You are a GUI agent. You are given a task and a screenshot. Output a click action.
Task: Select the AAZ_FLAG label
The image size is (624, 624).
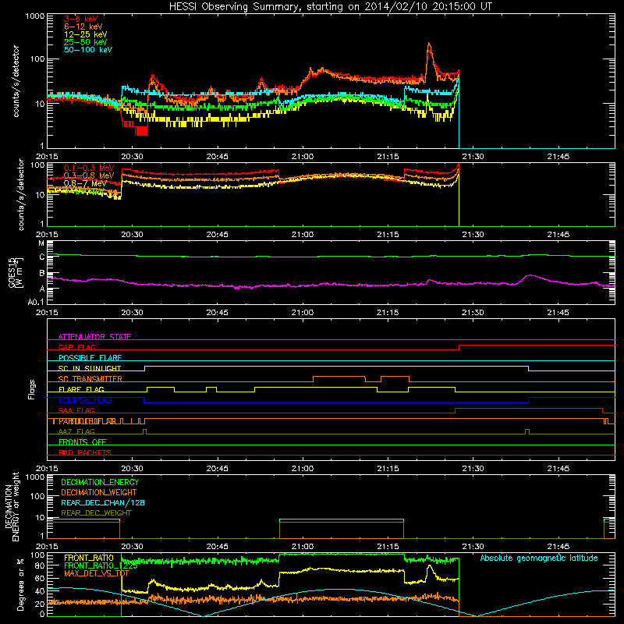pyautogui.click(x=76, y=431)
